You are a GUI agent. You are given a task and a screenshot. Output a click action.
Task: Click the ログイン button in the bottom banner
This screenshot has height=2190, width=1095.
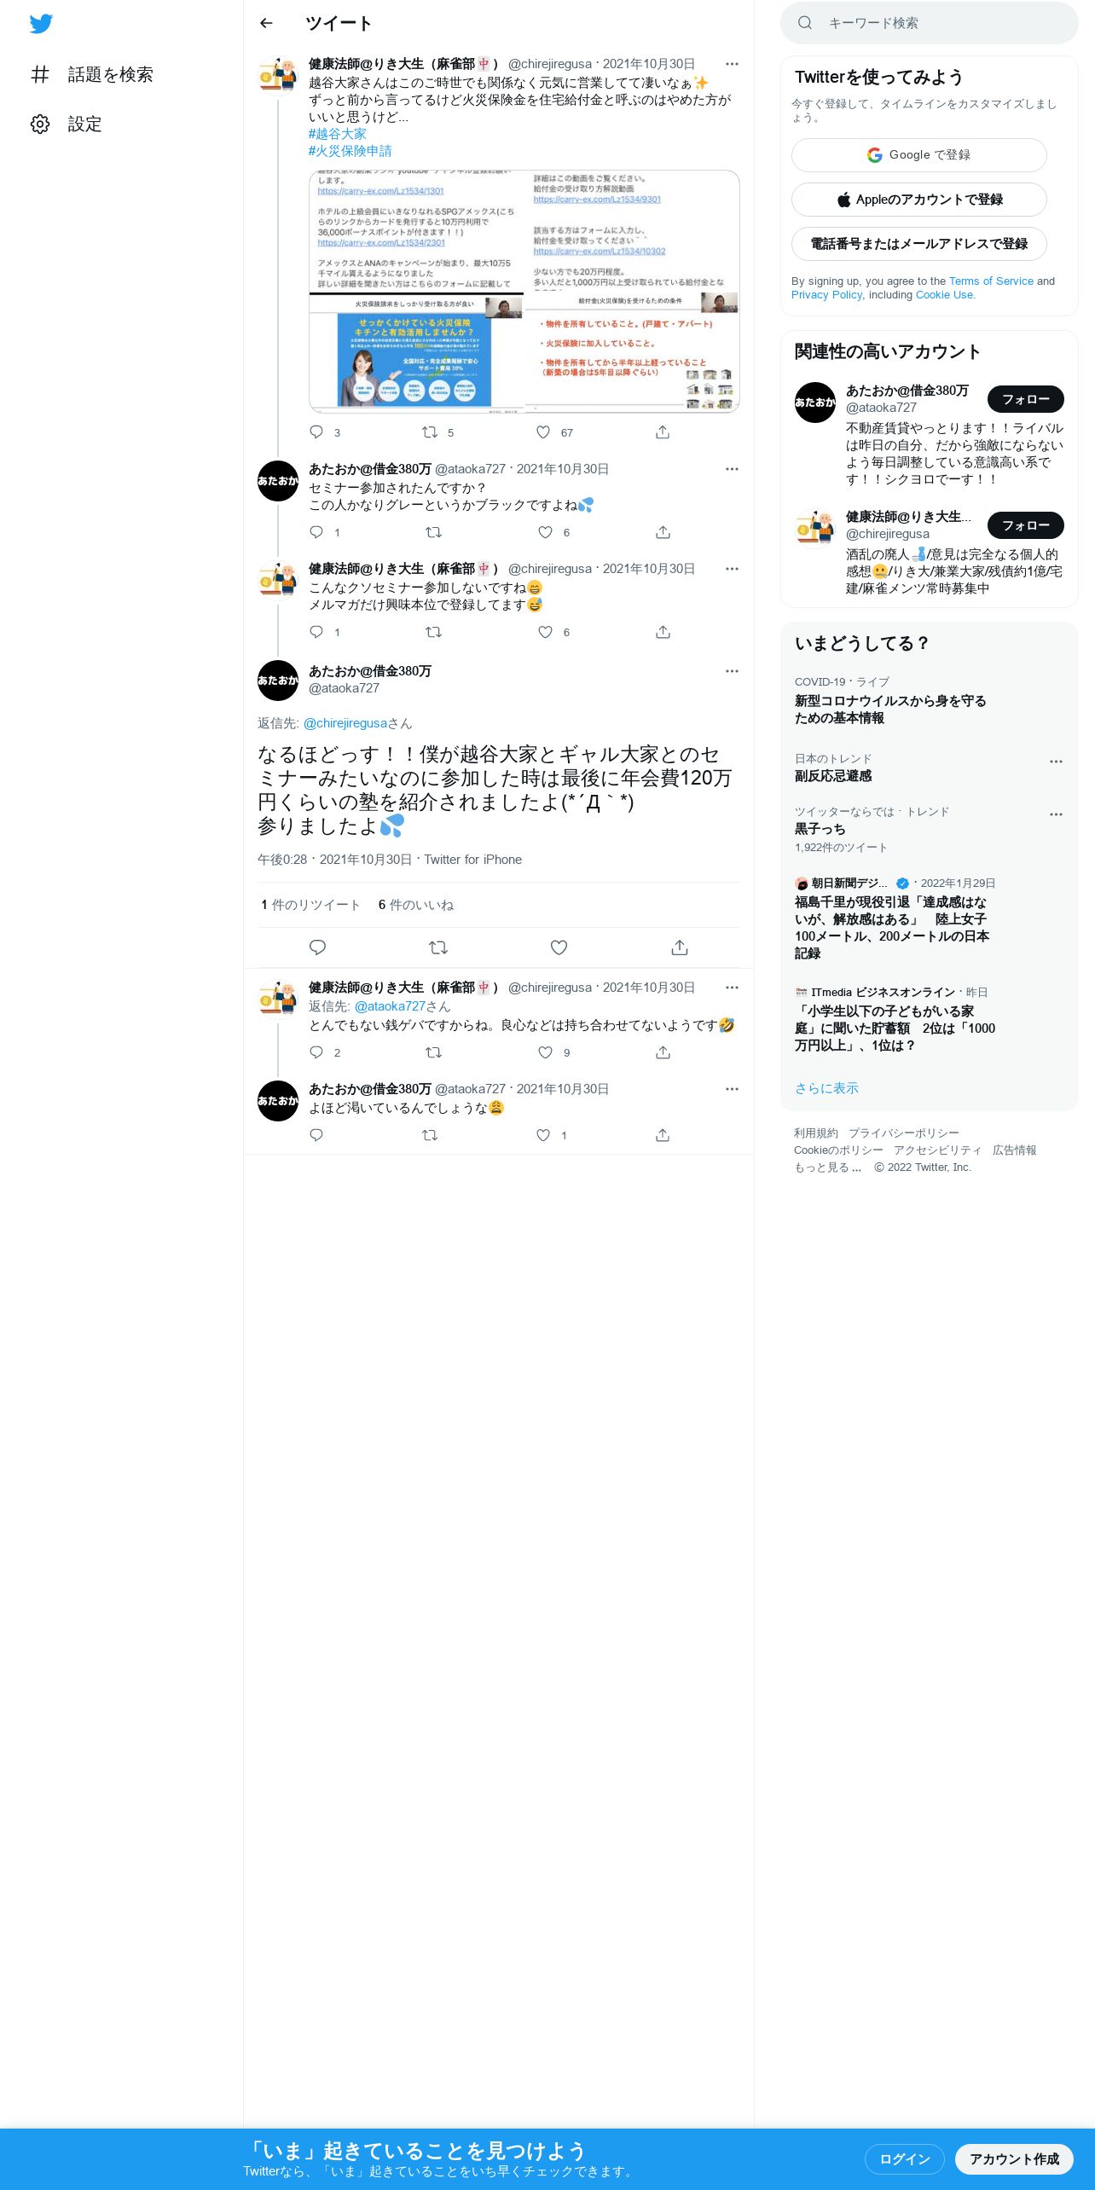tap(904, 2158)
